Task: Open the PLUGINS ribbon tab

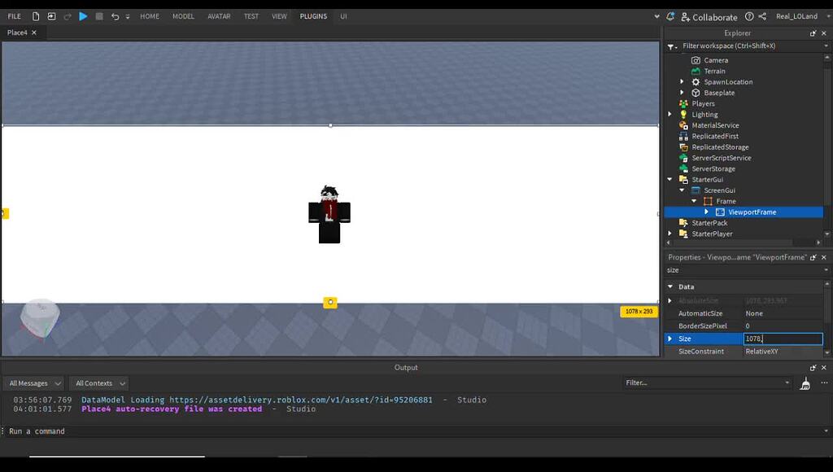Action: point(313,15)
